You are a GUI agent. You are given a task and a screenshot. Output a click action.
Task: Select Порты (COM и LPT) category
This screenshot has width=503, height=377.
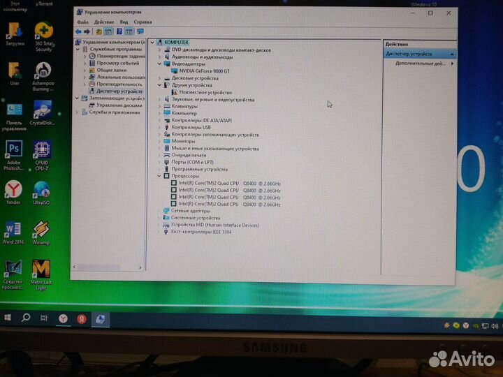[192, 162]
